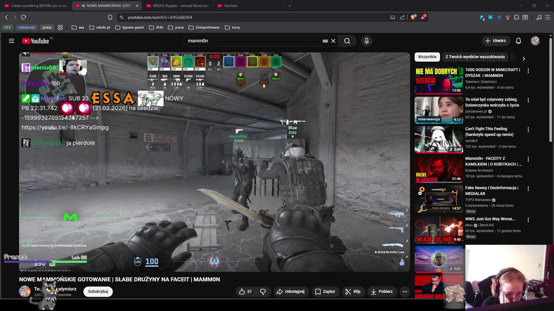Dislike the video with thumbs down
Viewport: 554px width, 311px height.
click(263, 292)
